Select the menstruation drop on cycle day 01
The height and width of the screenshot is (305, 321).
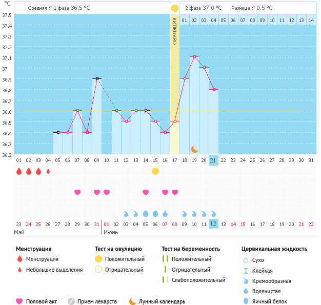pos(19,171)
